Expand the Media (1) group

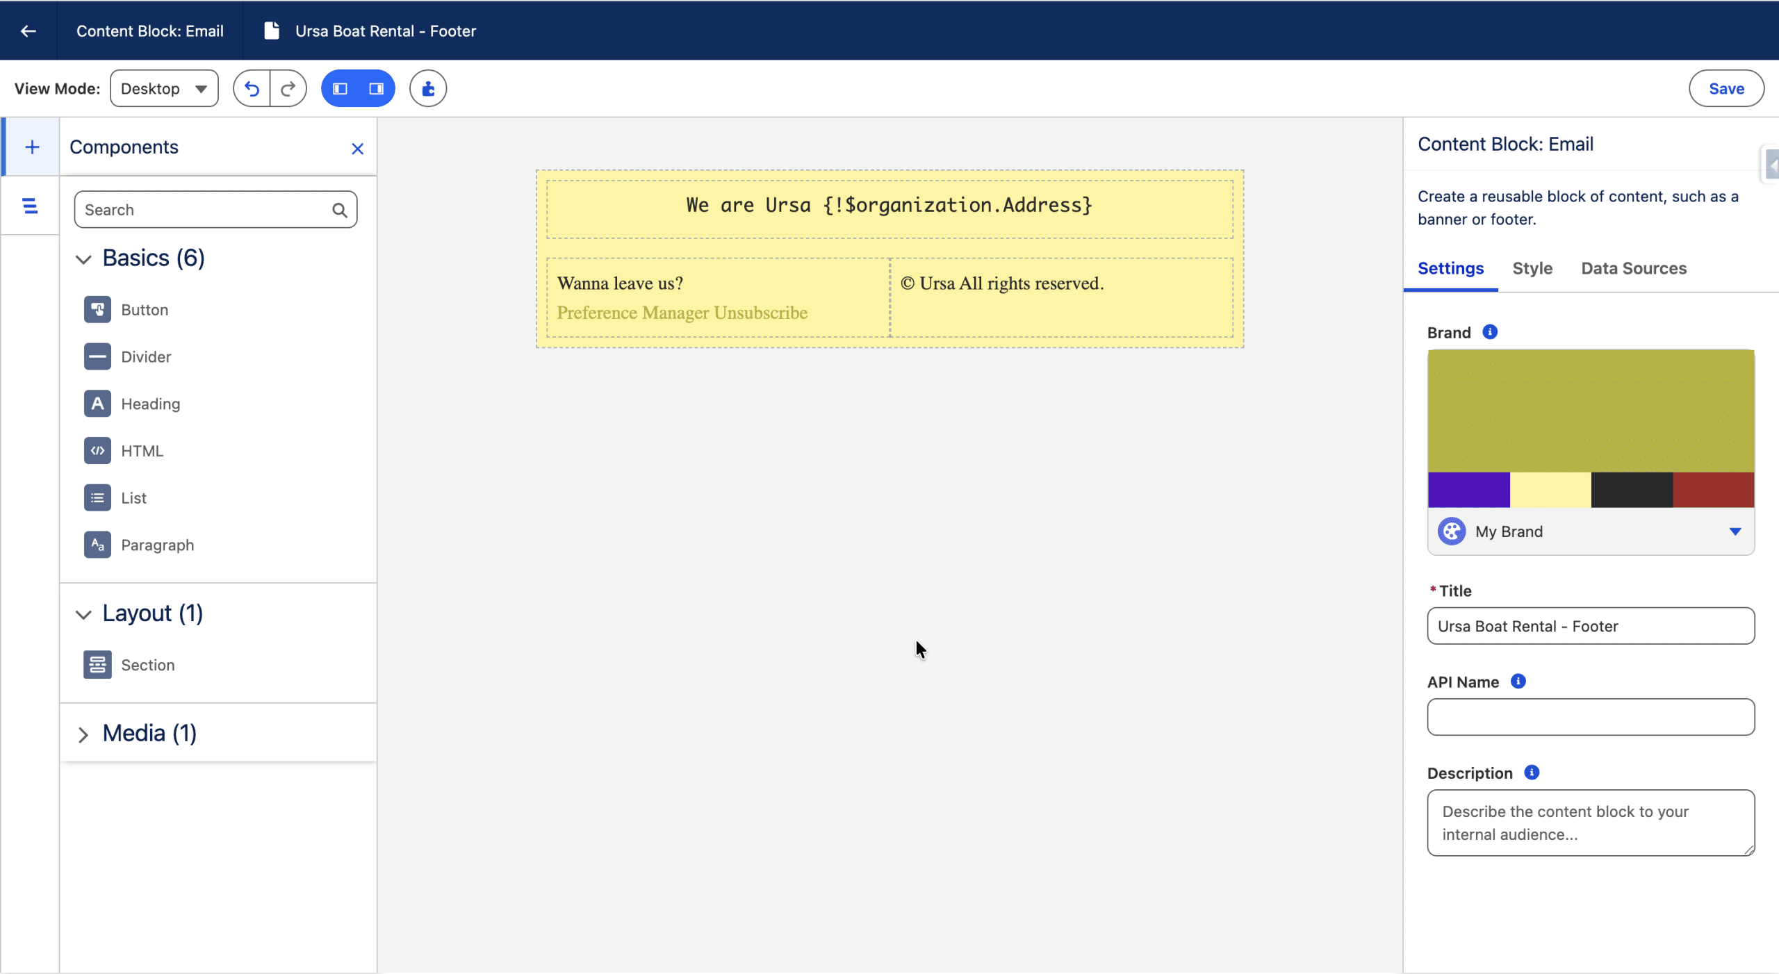coord(83,734)
